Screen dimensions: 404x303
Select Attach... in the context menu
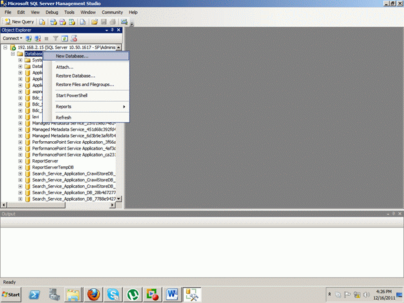point(86,67)
